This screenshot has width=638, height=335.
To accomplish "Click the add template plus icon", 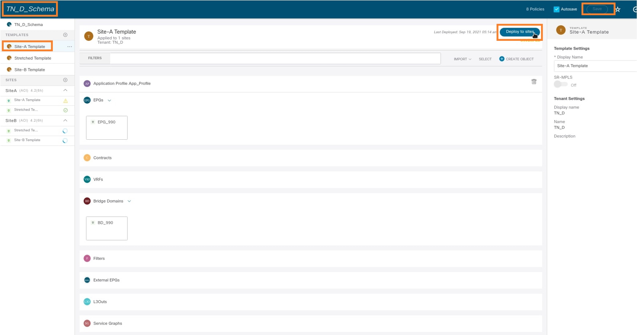I will pyautogui.click(x=65, y=35).
